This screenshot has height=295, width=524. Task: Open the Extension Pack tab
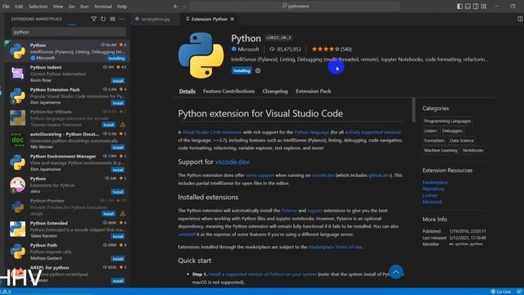coord(313,91)
